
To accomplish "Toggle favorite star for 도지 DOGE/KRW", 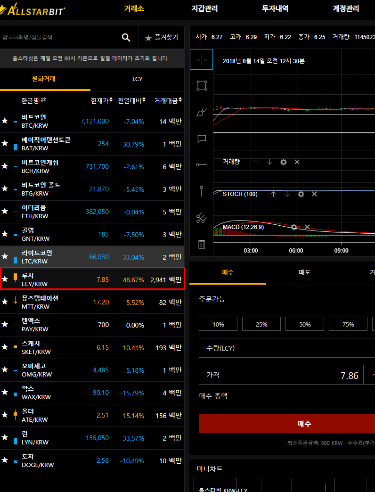I will tap(5, 460).
